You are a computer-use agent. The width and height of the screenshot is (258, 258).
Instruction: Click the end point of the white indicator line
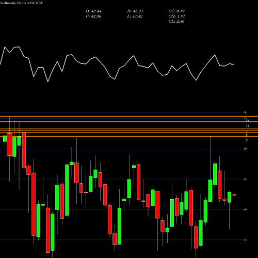click(234, 64)
